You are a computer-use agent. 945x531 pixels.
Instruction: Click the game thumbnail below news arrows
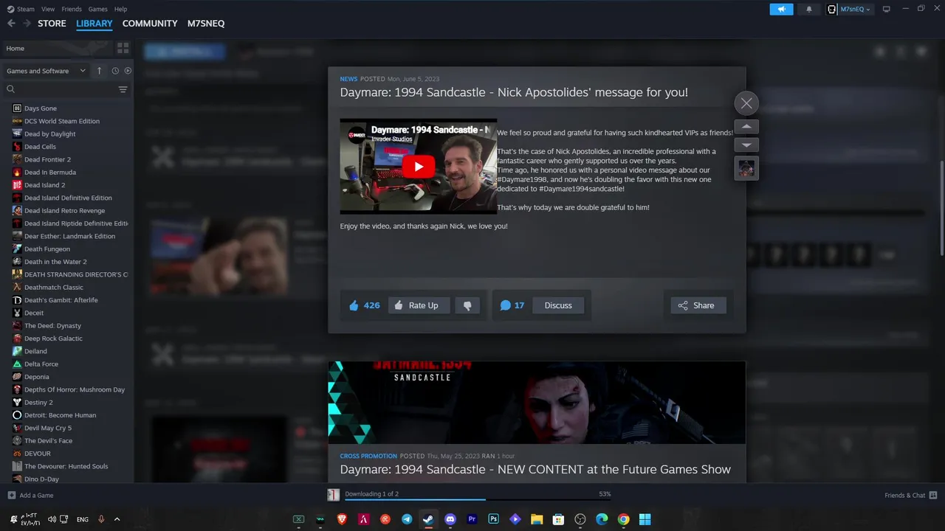746,168
